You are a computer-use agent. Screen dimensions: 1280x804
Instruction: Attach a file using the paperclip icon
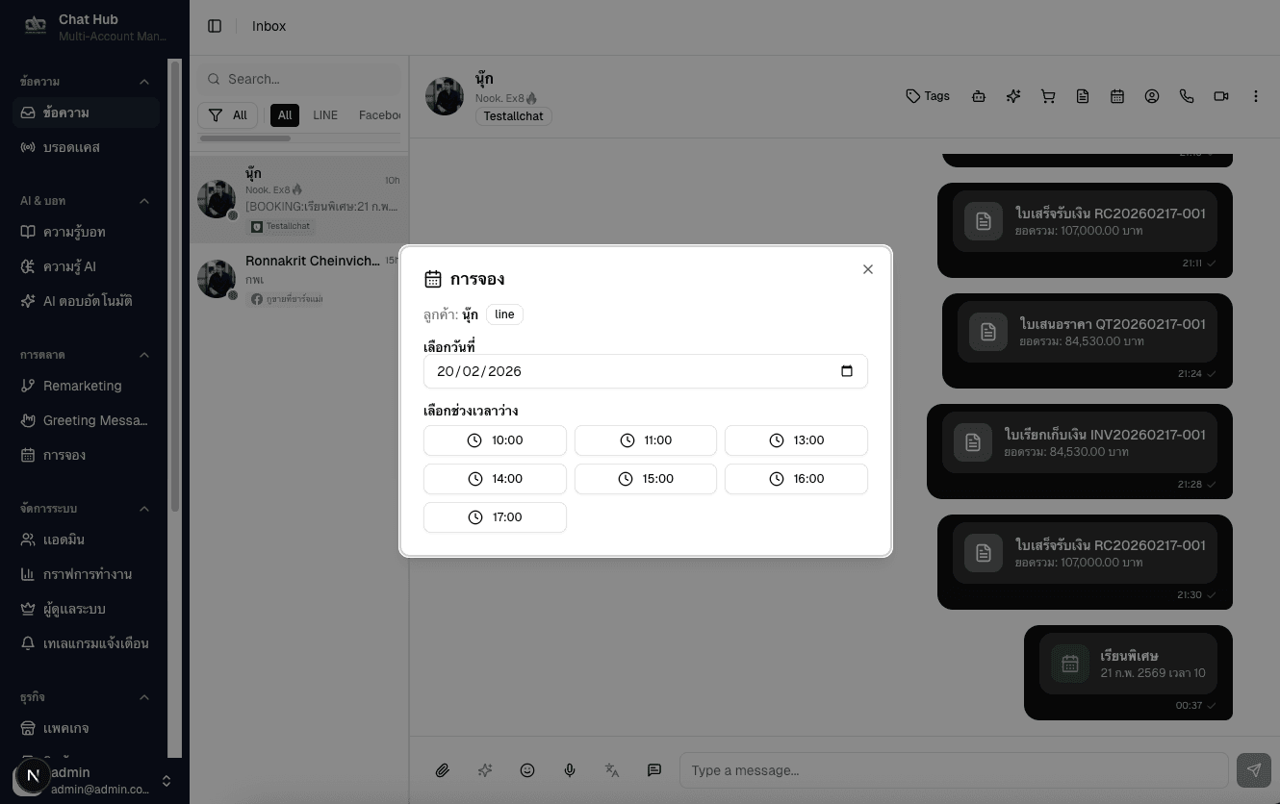(x=443, y=770)
